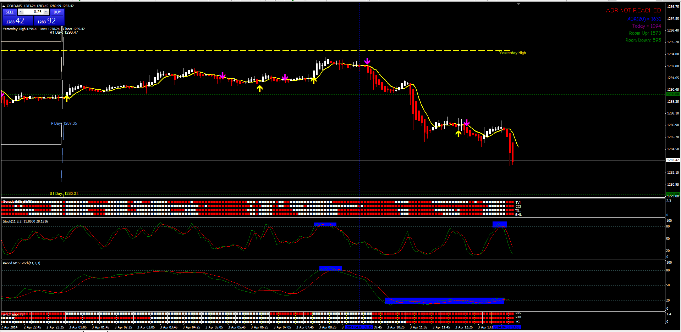
Task: Click the gray chart shift triangle marker
Action: (x=518, y=4)
